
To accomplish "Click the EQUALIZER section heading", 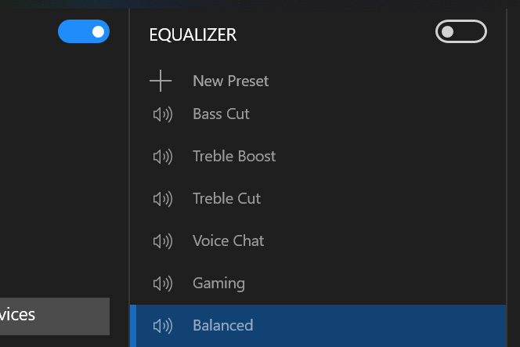I will coord(193,34).
